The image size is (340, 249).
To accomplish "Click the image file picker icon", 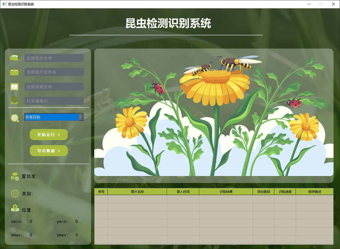I will pos(15,57).
